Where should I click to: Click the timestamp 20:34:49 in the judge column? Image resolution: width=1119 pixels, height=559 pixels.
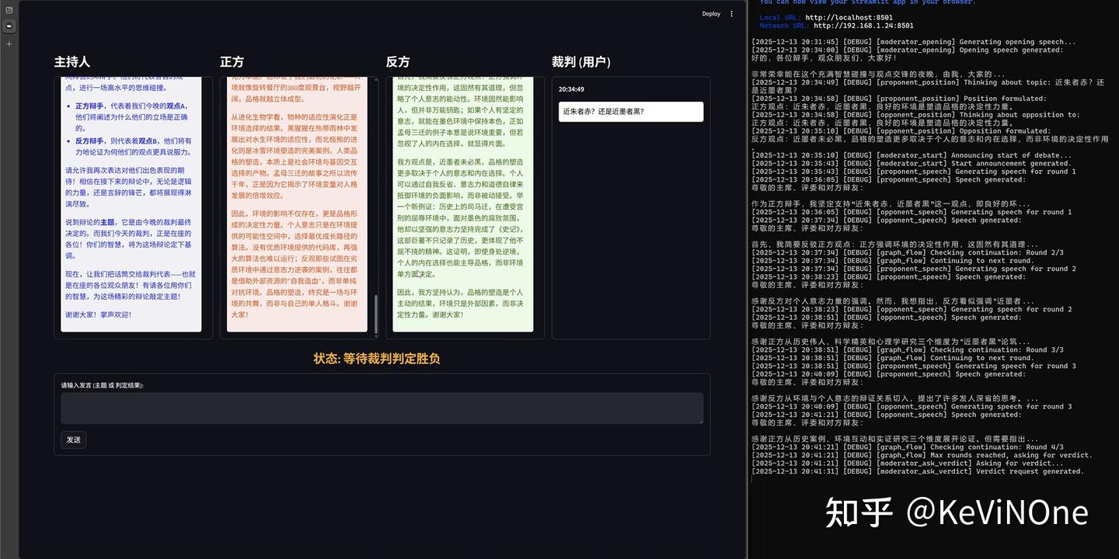pyautogui.click(x=573, y=89)
